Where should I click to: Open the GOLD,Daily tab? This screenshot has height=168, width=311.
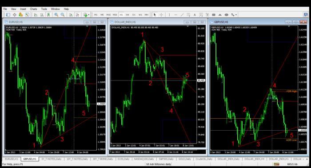tap(185, 159)
